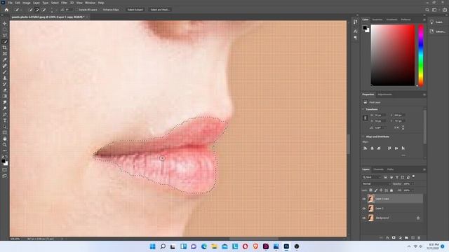Select the Move tool
449x252 pixels.
click(5, 23)
